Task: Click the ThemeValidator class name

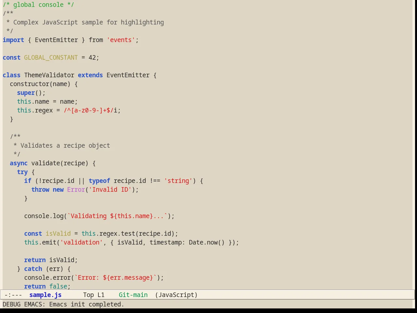Action: [49, 75]
